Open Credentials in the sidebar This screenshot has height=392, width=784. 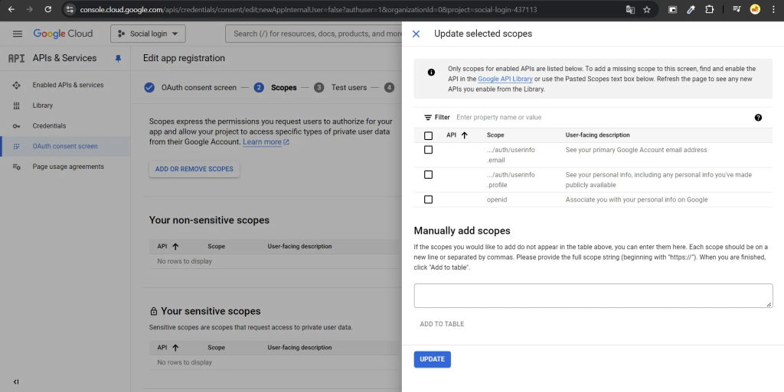tap(49, 125)
